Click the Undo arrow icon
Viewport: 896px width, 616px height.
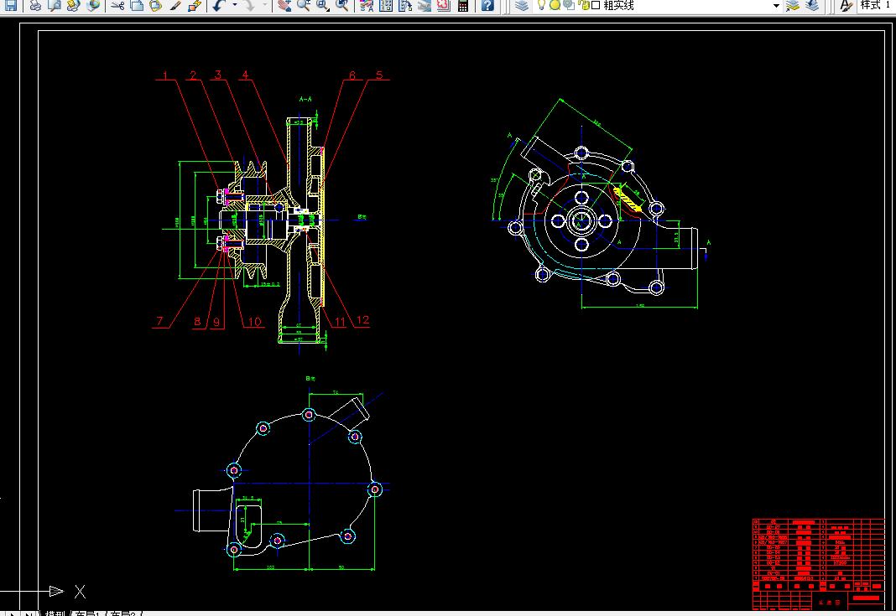point(220,5)
